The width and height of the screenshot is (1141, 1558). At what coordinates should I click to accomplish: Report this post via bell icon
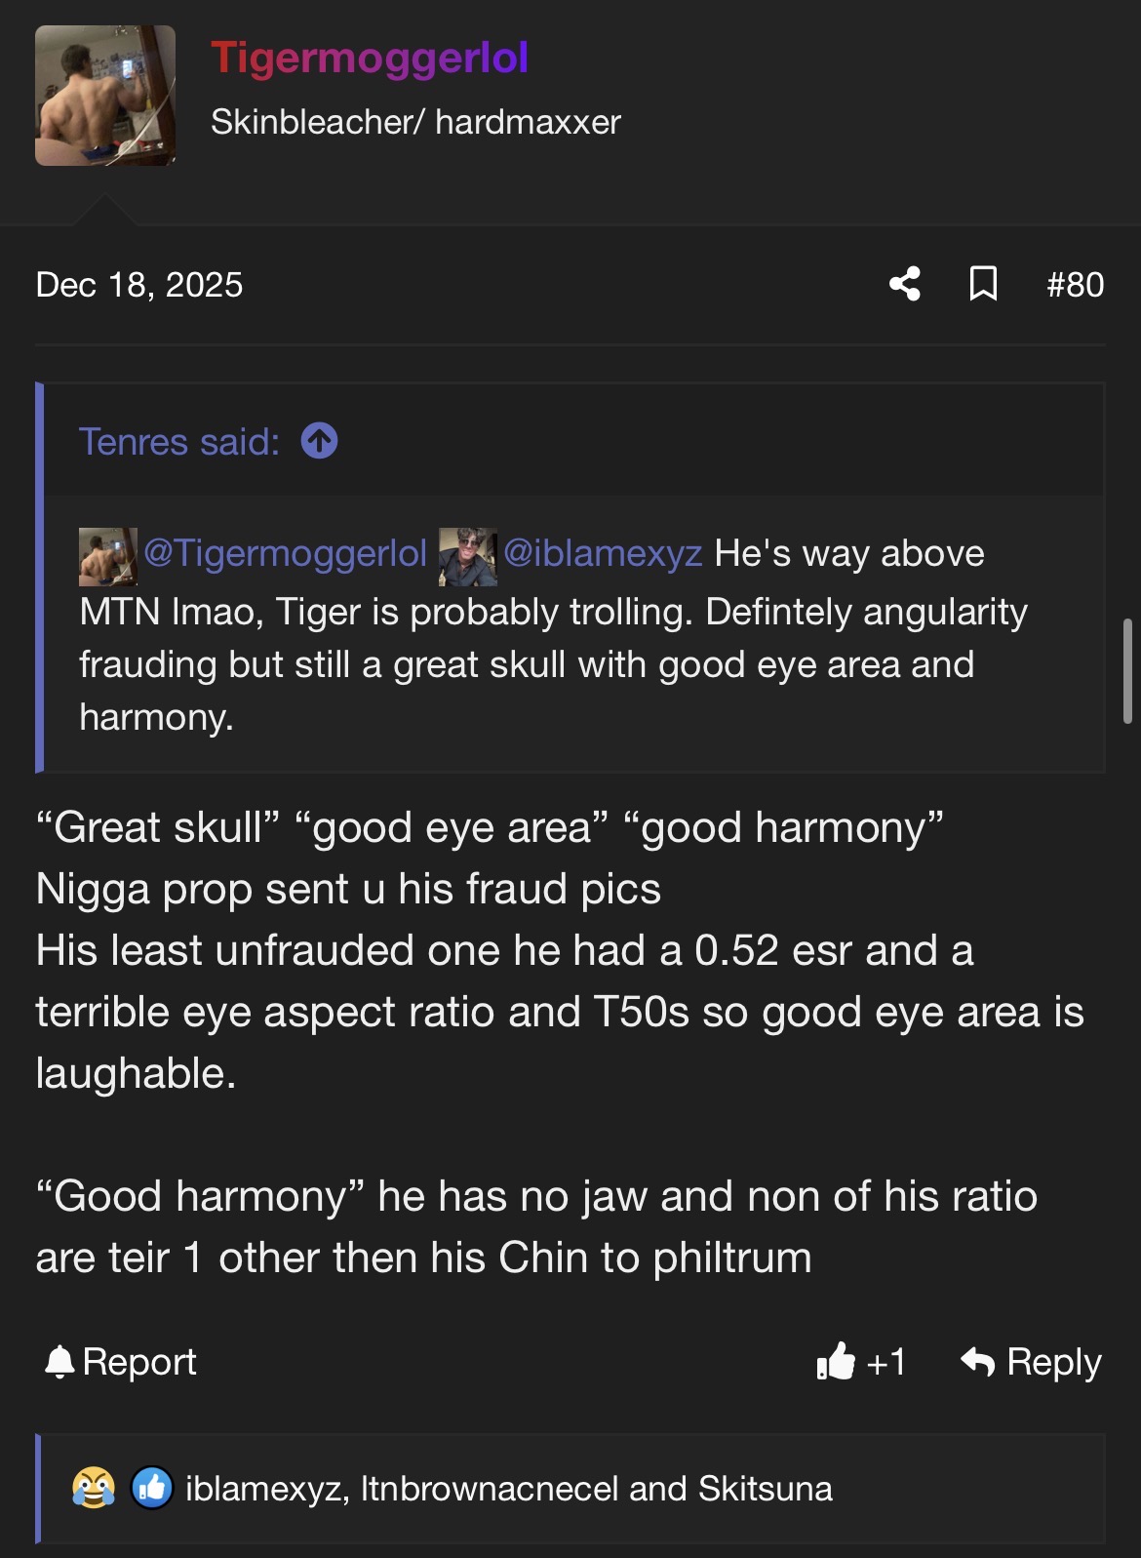click(59, 1362)
